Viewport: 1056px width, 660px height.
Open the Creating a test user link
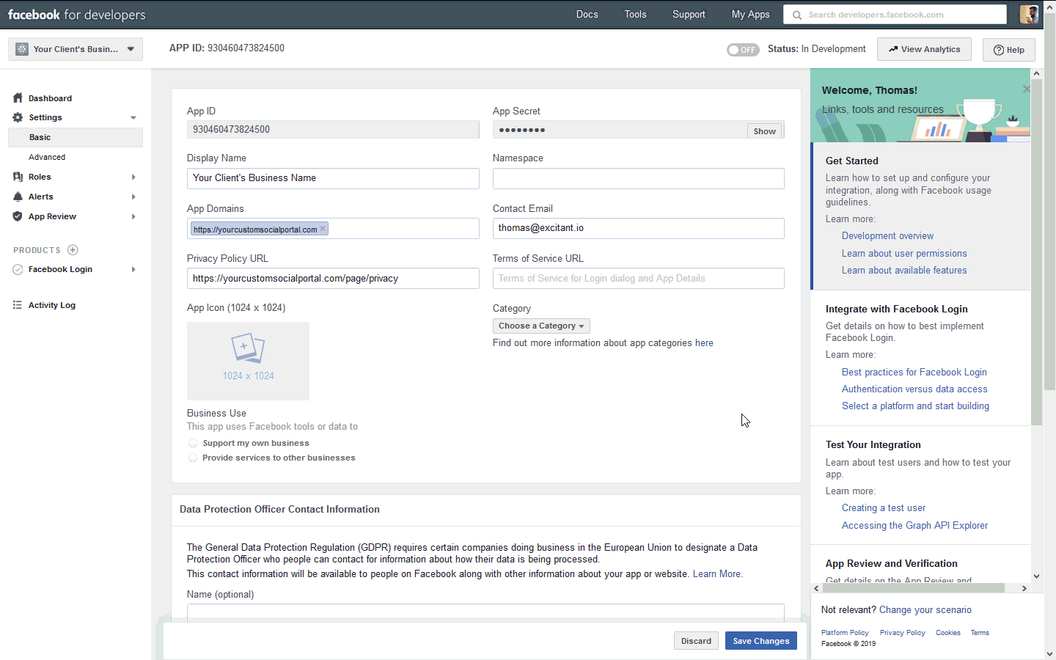(x=884, y=508)
